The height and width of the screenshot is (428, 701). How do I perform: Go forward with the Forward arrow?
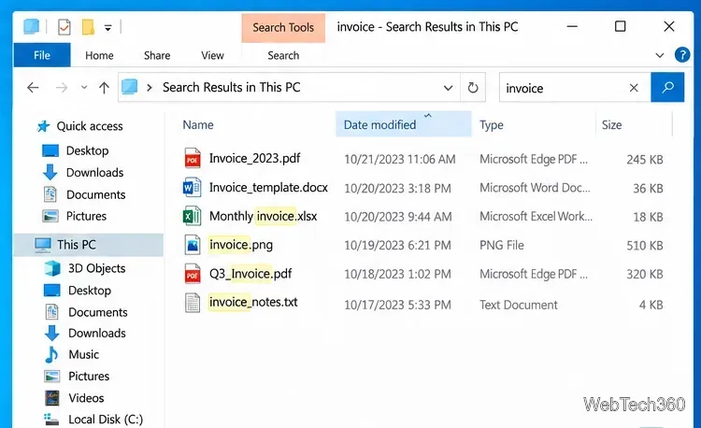point(62,88)
